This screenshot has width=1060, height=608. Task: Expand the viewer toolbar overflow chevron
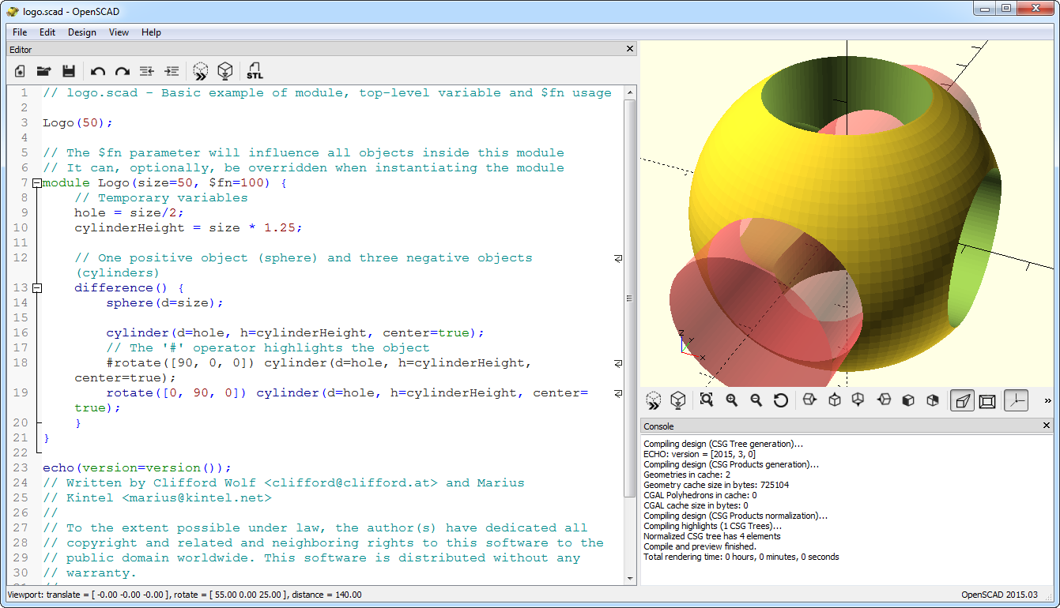(1048, 401)
